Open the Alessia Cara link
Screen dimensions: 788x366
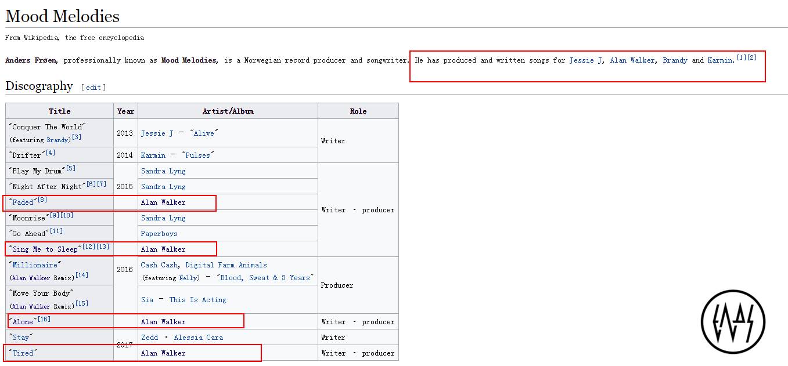198,338
